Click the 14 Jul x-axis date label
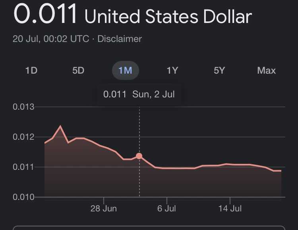 230,208
